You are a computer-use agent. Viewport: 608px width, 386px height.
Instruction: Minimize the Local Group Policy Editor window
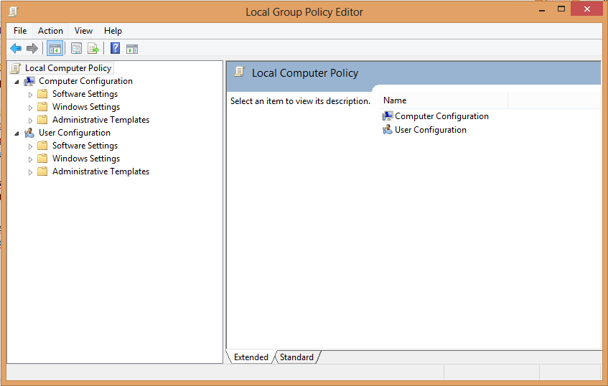(x=542, y=10)
